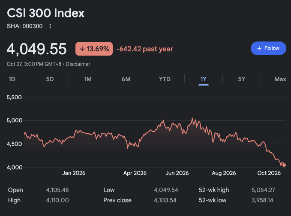Switch to the 5Y chart tab
Screen dimensions: 291x216
tap(241, 79)
